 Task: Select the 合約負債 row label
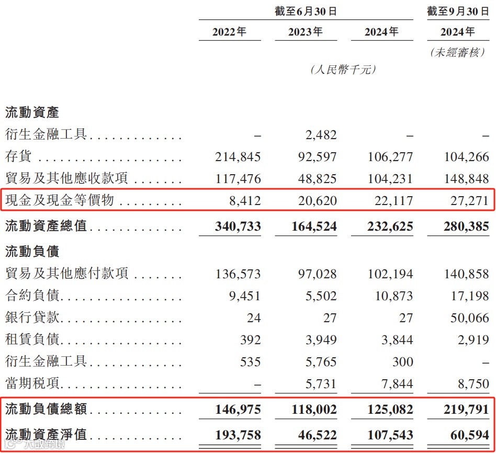pos(32,295)
